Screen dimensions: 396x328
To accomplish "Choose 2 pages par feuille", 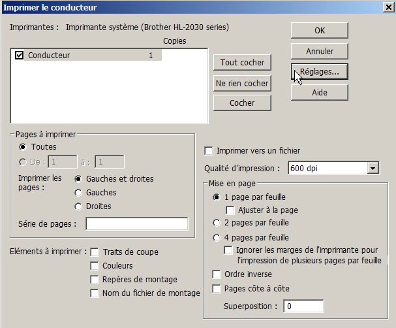I will click(x=217, y=224).
